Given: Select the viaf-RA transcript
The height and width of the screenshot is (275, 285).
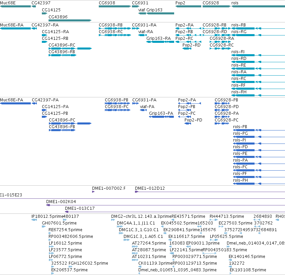Looking at the screenshot, I should [x=146, y=32].
